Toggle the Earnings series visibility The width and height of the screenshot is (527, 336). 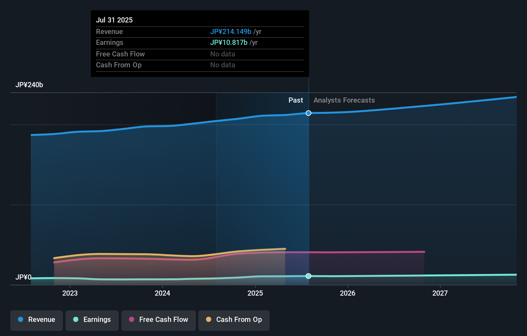92,320
